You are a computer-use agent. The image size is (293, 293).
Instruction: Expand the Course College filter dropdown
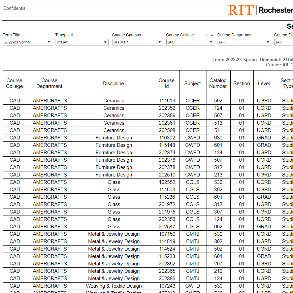[190, 42]
